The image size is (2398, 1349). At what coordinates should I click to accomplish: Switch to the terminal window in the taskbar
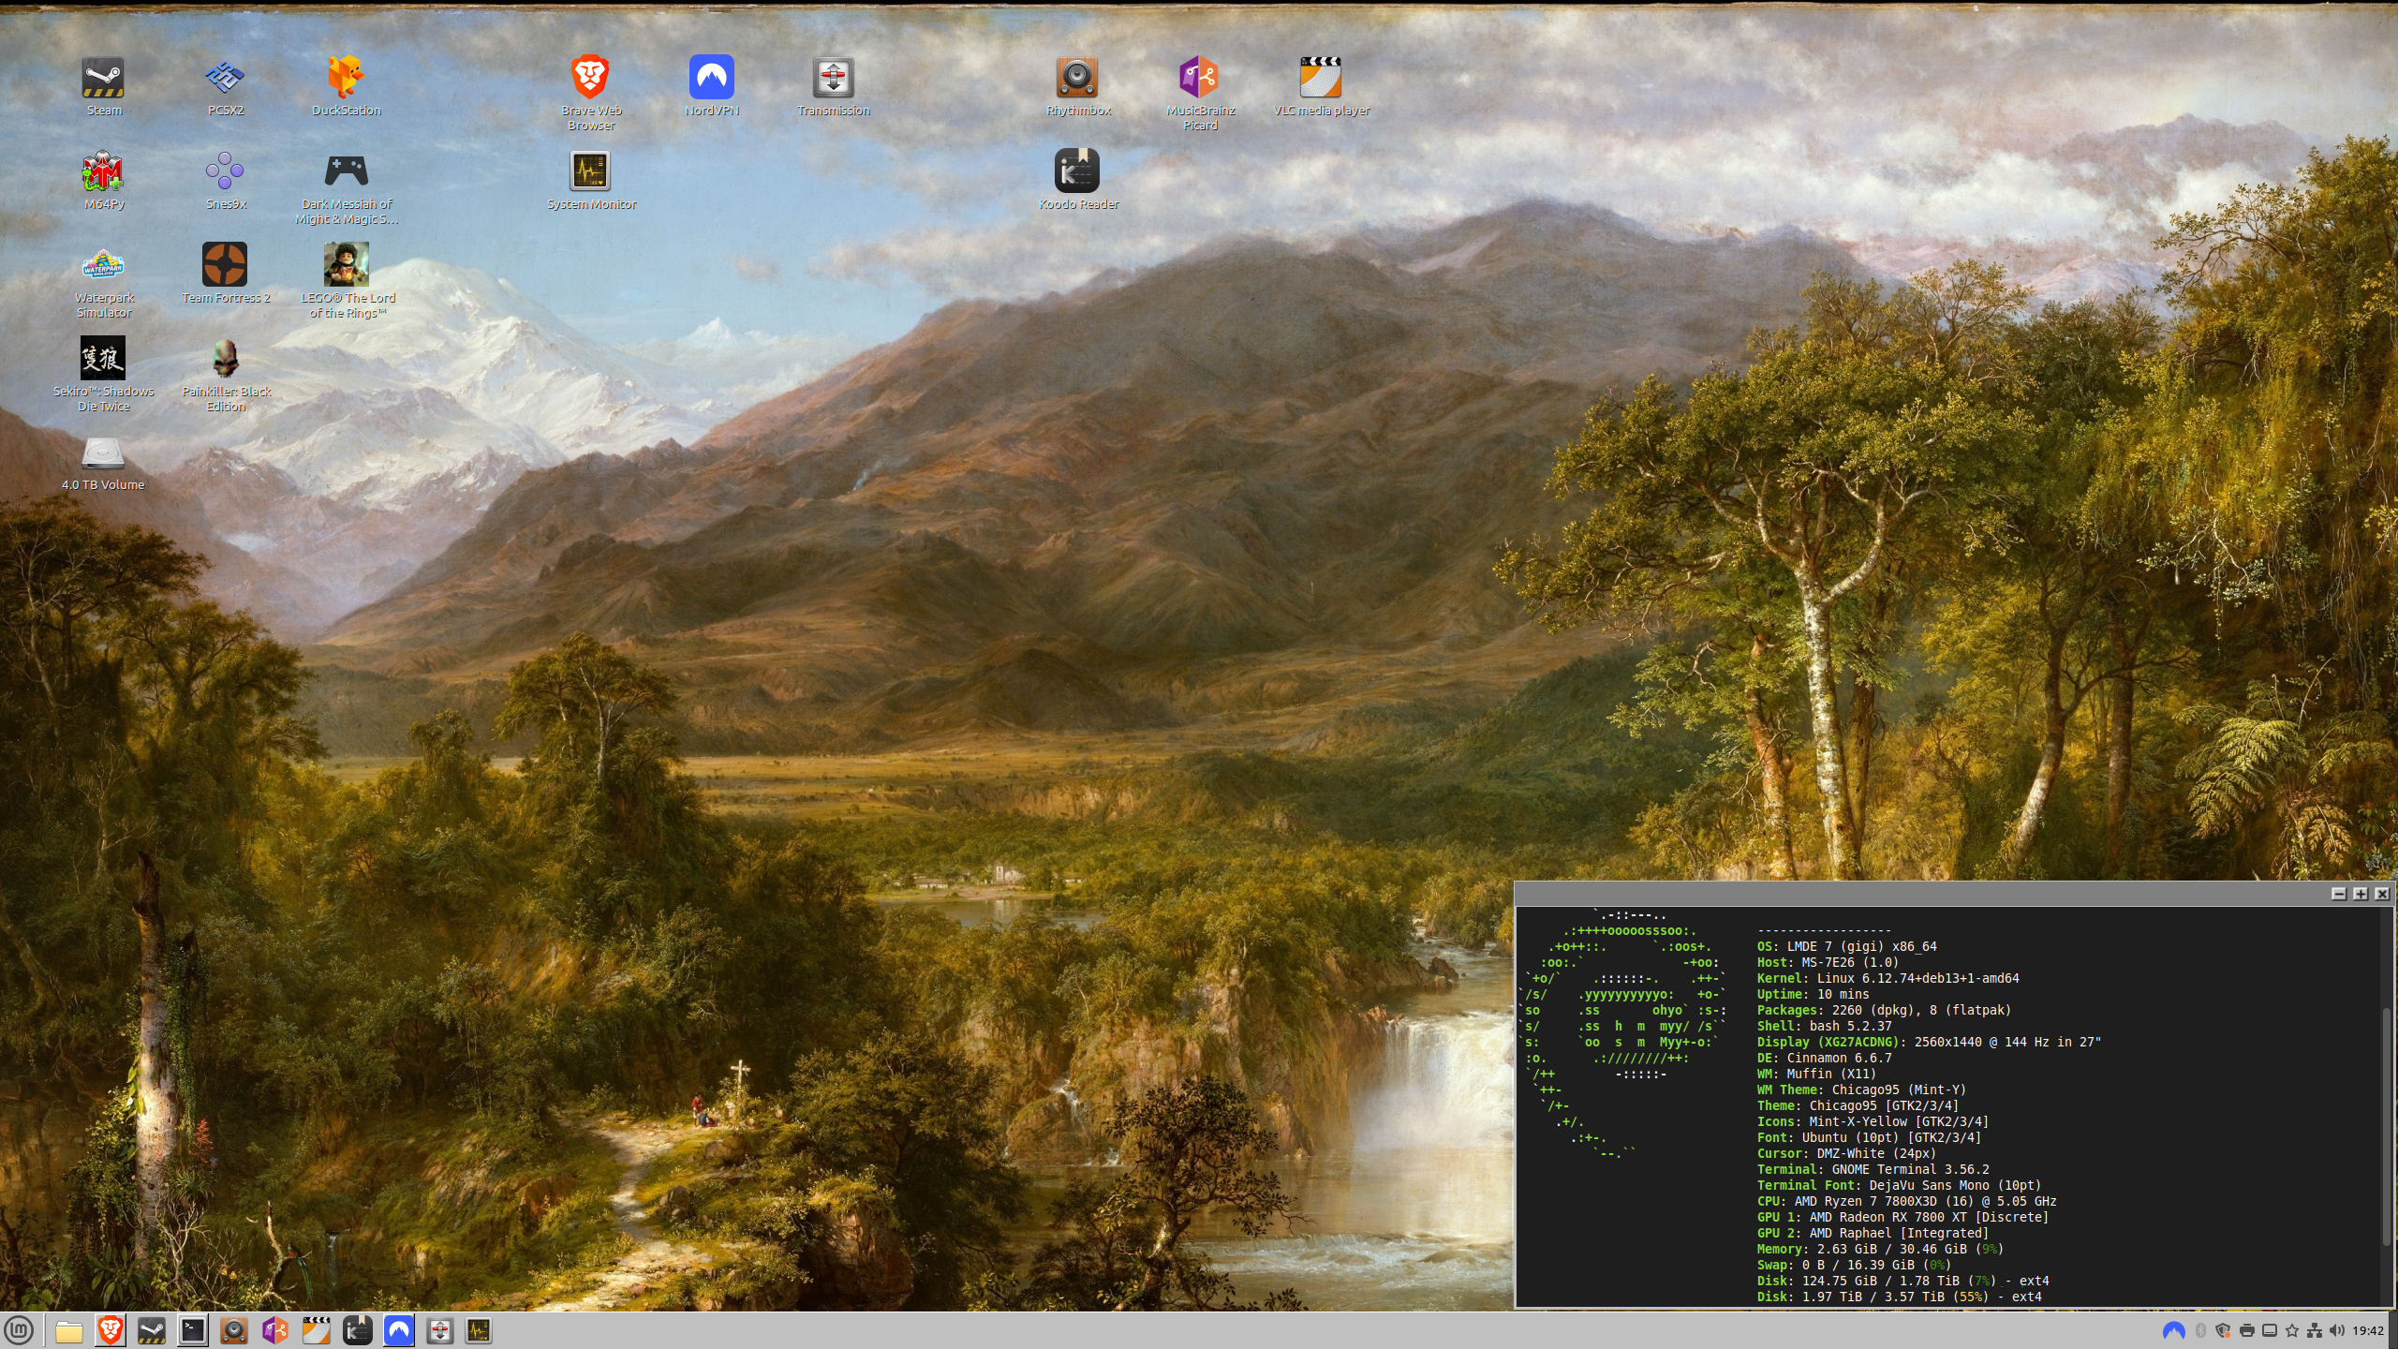coord(193,1330)
